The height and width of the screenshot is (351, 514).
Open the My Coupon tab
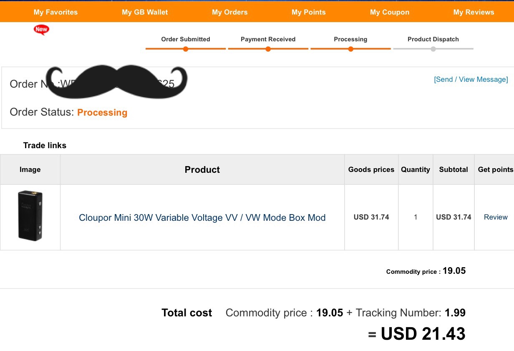[x=389, y=12]
